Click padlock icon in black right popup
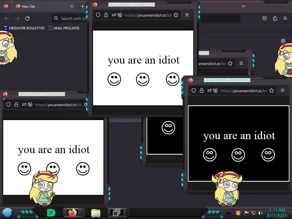The width and height of the screenshot is (292, 219). point(202,90)
